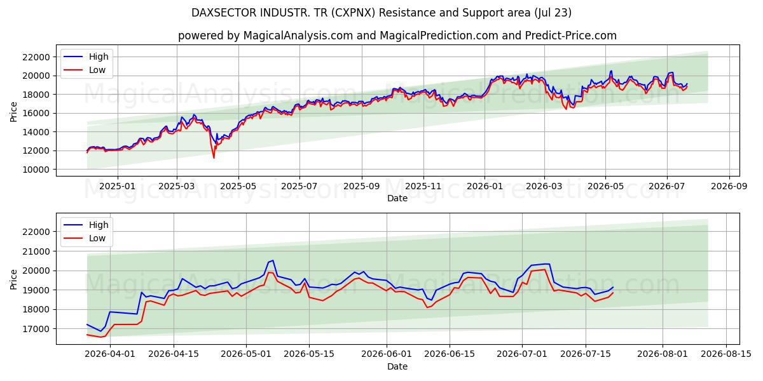Click the '2026-06-01' tick label
This screenshot has width=763, height=381.
pyautogui.click(x=387, y=355)
